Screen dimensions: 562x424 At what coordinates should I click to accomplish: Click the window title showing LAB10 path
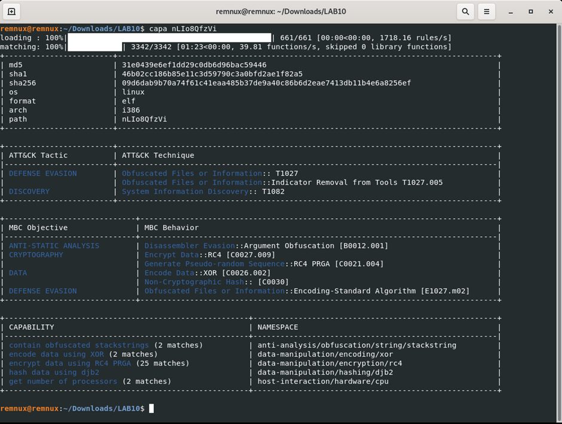tap(281, 11)
